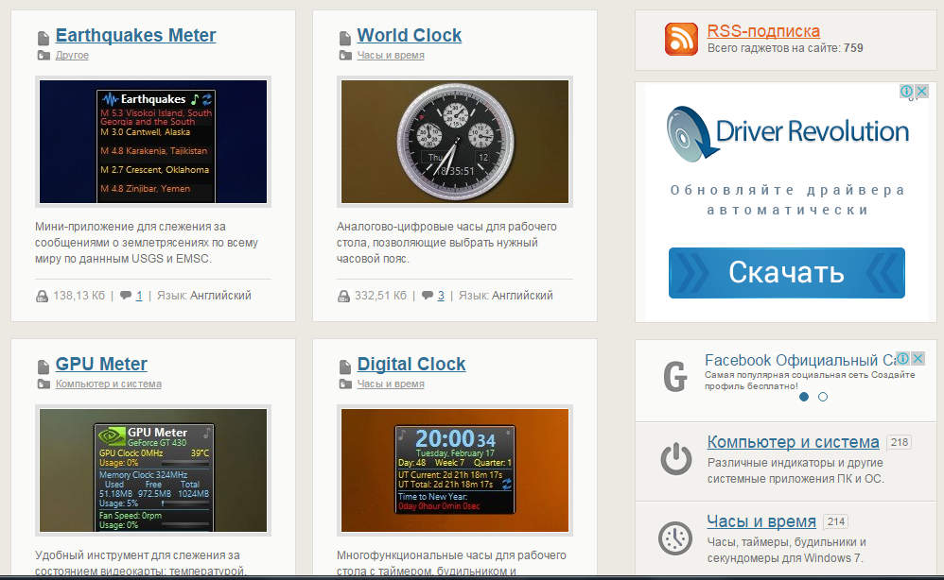The height and width of the screenshot is (580, 944).
Task: Open the Часы и время sidebar category
Action: point(760,521)
